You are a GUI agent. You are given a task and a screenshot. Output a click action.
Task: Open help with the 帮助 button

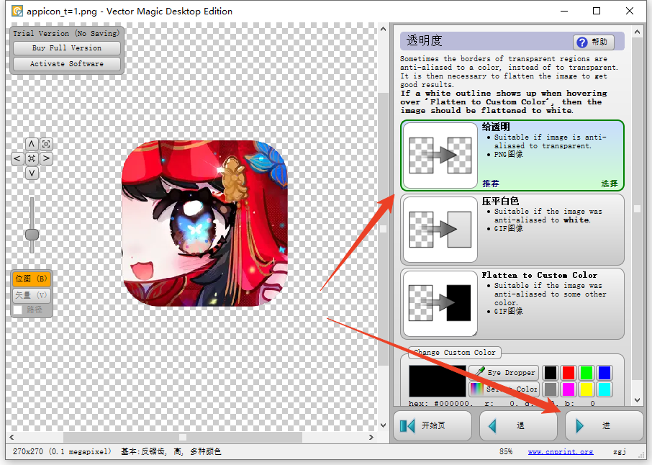pyautogui.click(x=594, y=42)
